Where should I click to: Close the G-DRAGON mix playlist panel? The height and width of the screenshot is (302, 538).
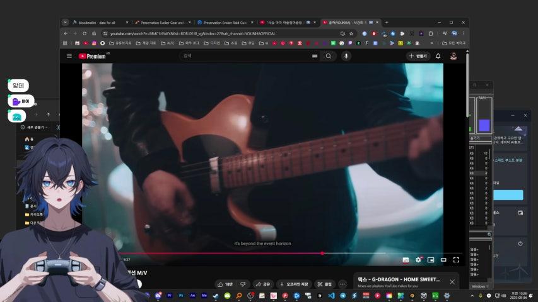[x=452, y=282]
